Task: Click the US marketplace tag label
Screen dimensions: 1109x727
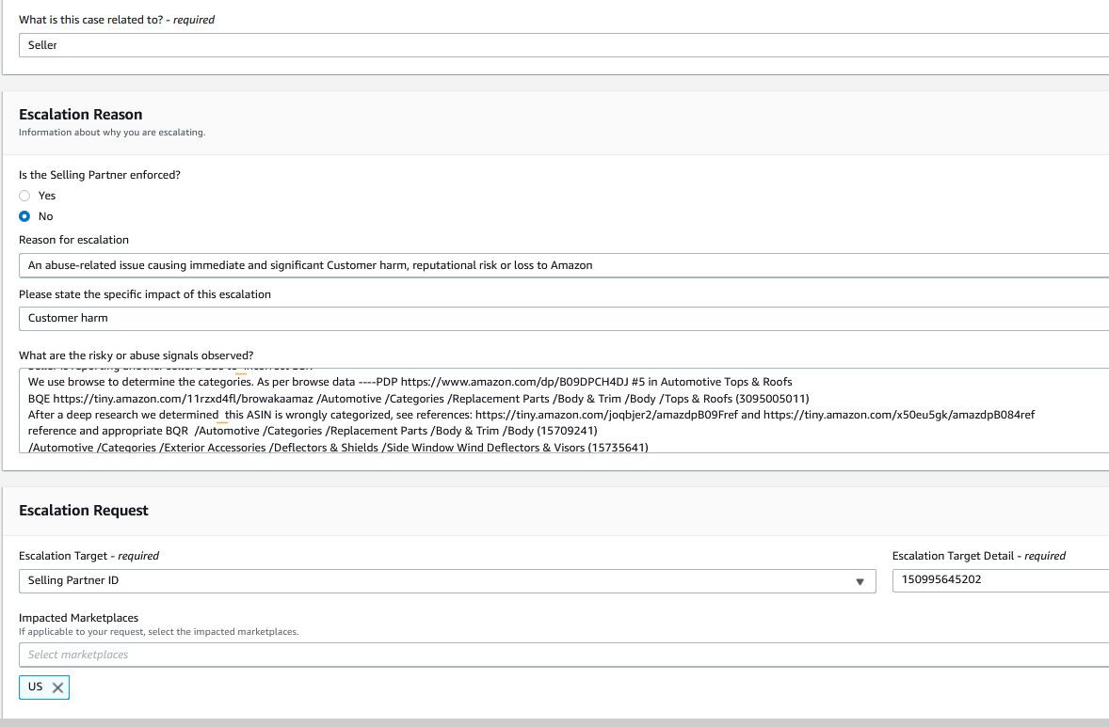Action: 36,687
